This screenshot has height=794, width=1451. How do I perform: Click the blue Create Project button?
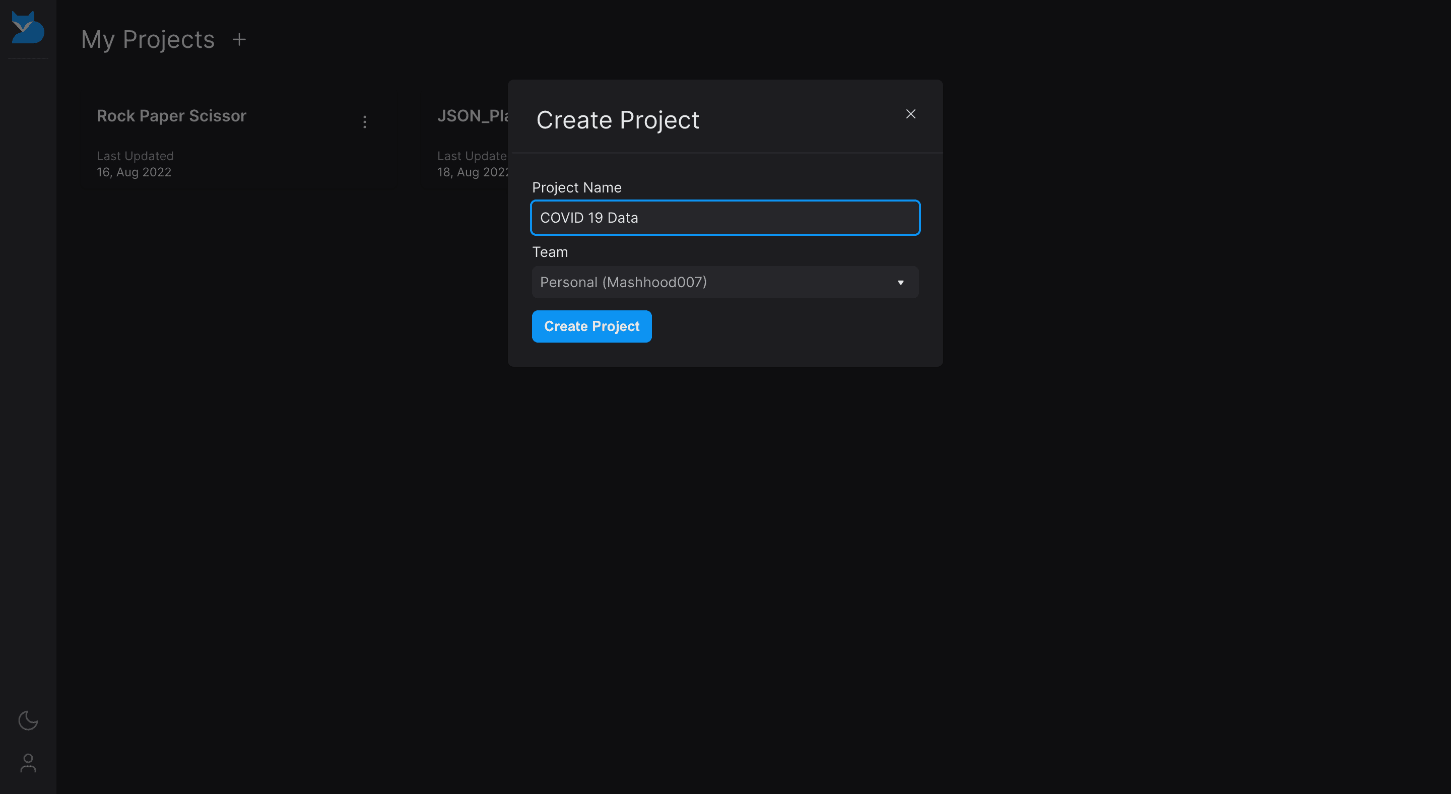point(591,326)
